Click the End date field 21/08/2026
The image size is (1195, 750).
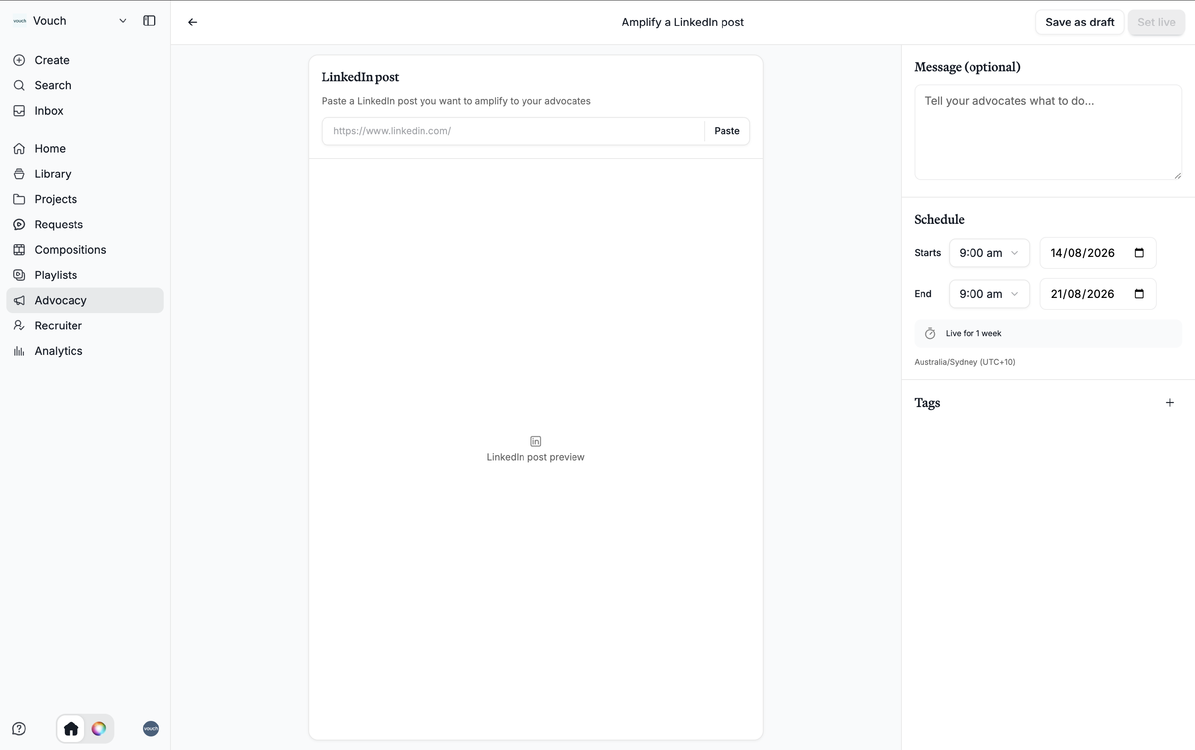coord(1098,294)
